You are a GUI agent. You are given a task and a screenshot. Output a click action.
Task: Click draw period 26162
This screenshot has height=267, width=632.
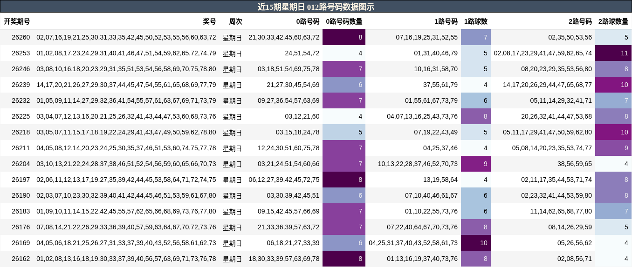coord(21,259)
